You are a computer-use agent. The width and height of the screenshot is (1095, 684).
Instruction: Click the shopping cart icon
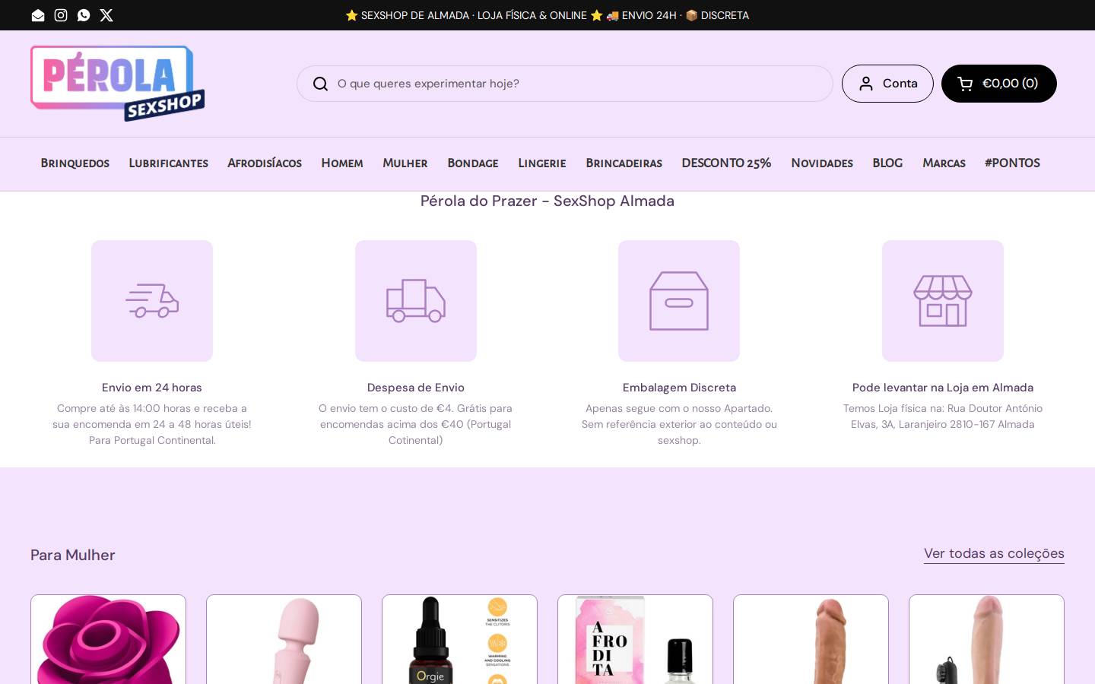[x=965, y=84]
